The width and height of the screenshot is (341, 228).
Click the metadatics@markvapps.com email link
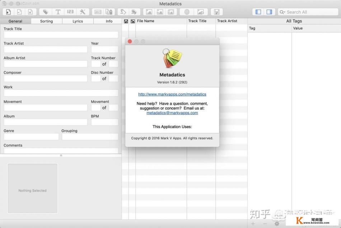click(x=172, y=112)
